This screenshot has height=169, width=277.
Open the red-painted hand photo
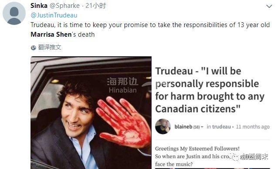[91, 113]
